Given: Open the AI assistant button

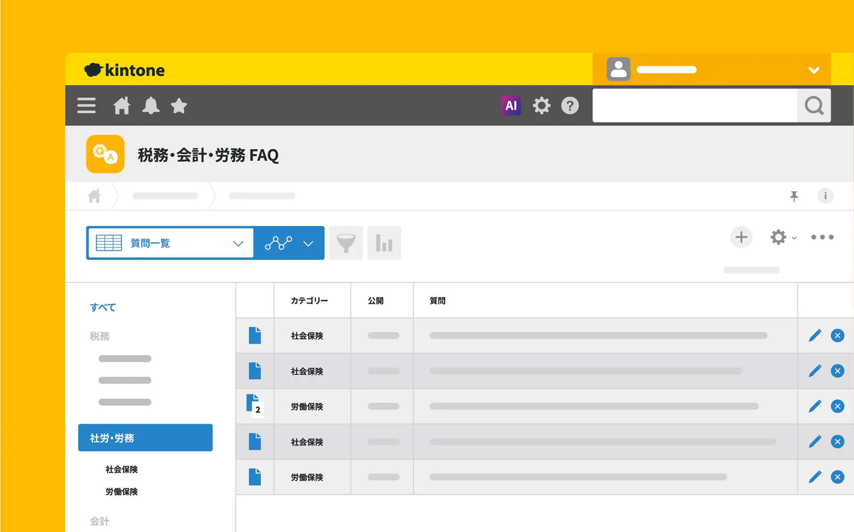Looking at the screenshot, I should pos(511,105).
